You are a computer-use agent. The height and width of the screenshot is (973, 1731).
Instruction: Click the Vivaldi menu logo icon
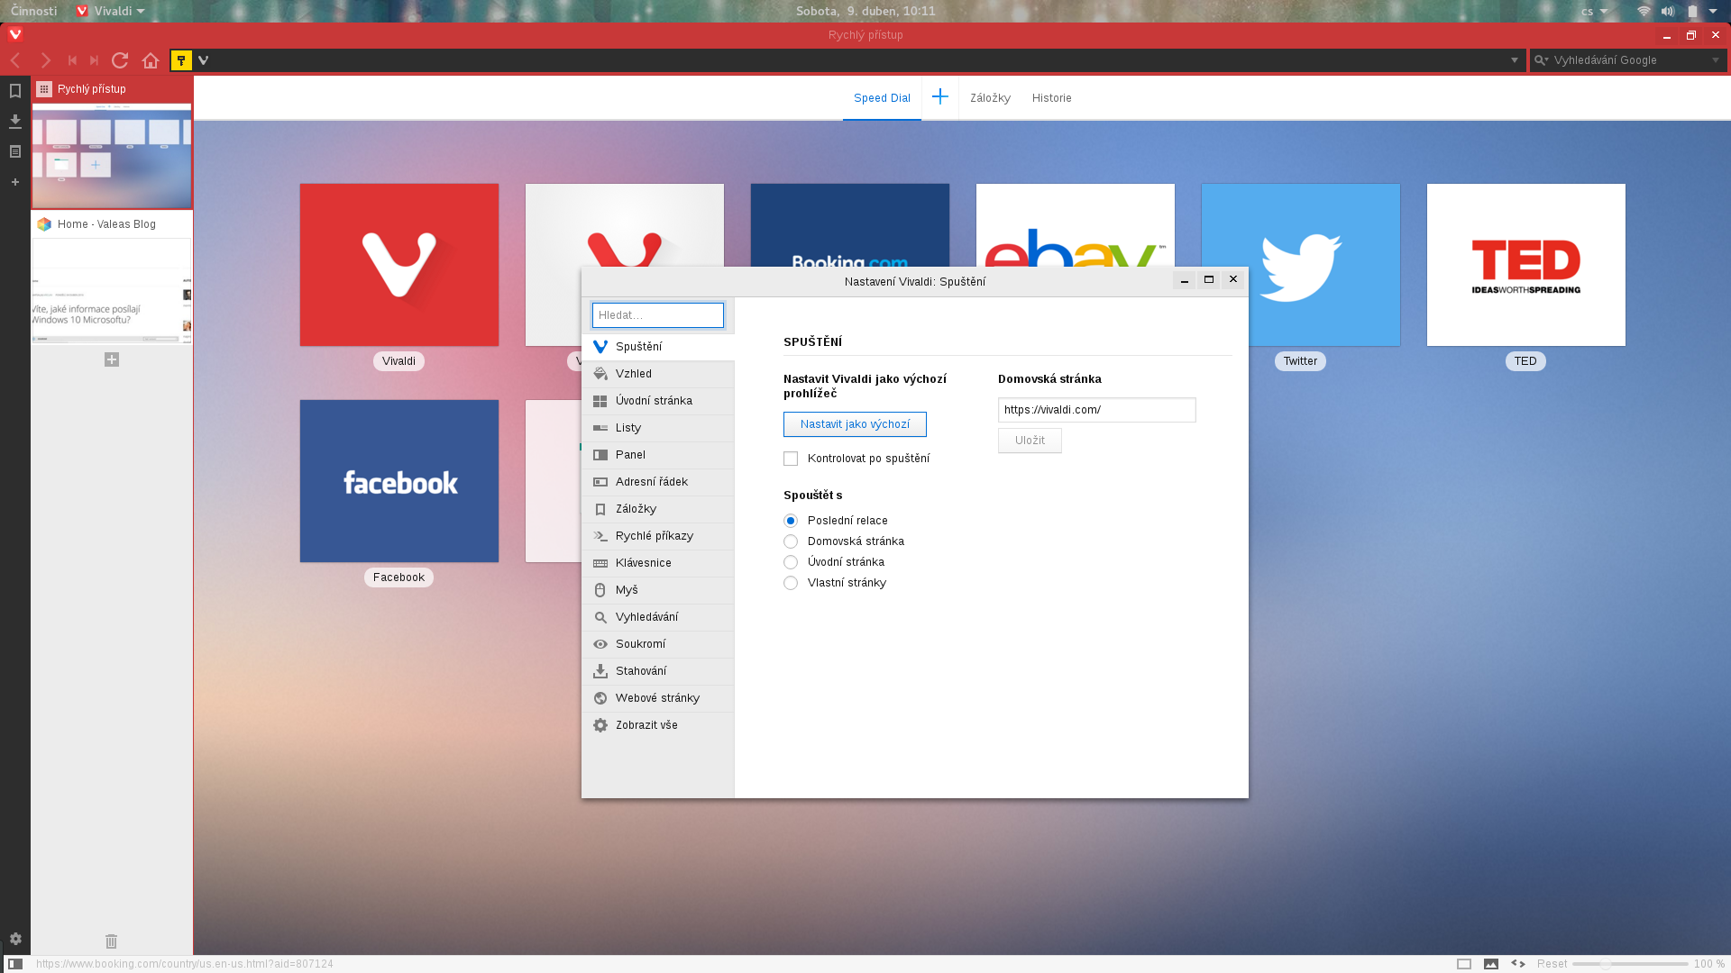[15, 34]
